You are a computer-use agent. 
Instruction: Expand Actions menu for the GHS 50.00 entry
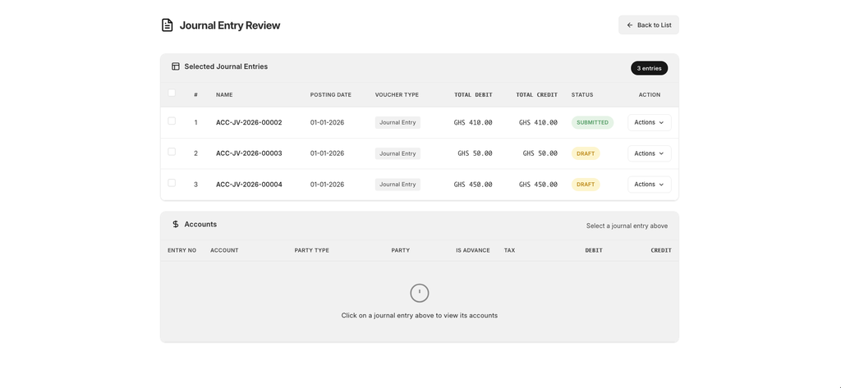649,153
